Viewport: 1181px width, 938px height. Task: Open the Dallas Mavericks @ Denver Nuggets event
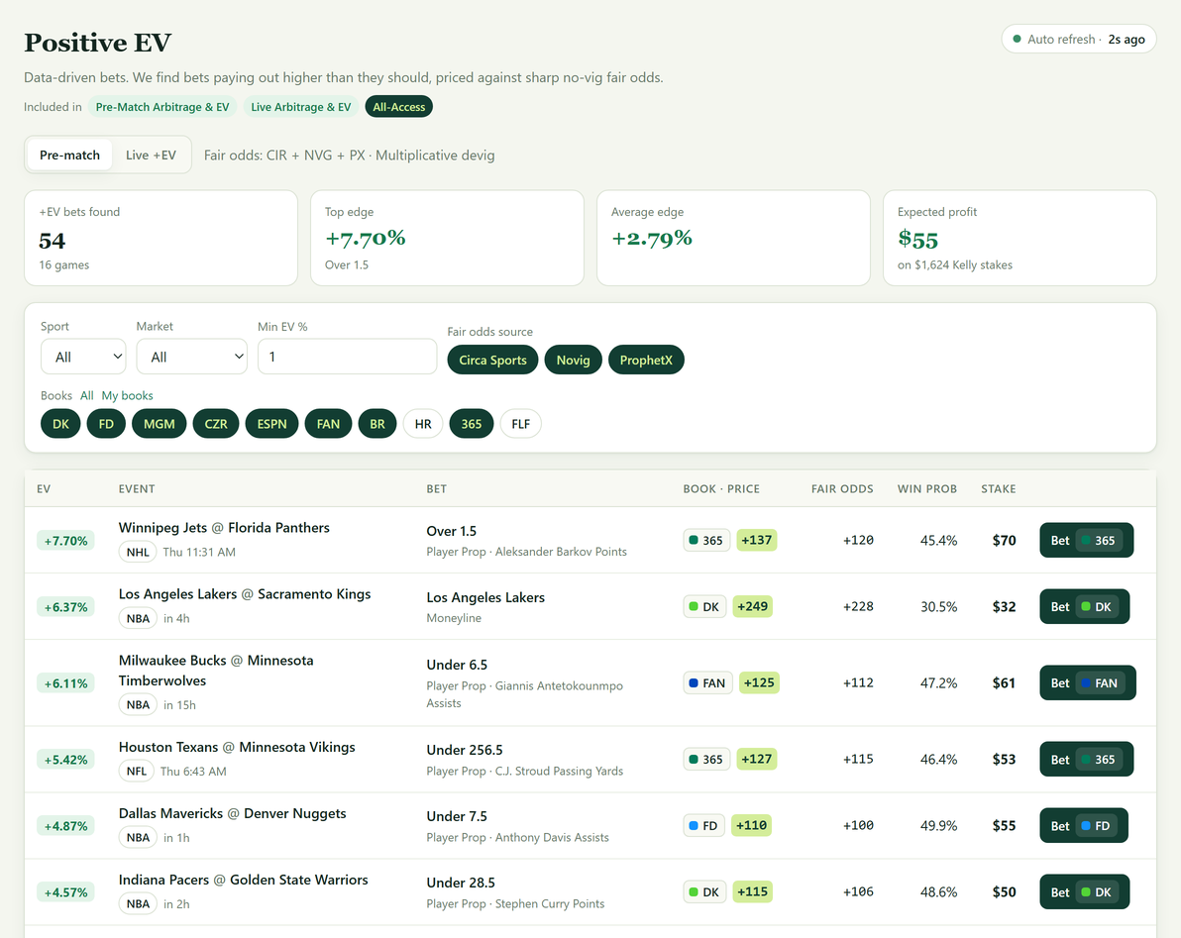(x=232, y=813)
